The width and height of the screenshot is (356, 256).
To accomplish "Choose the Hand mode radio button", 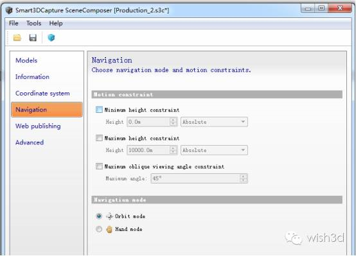I will click(99, 229).
